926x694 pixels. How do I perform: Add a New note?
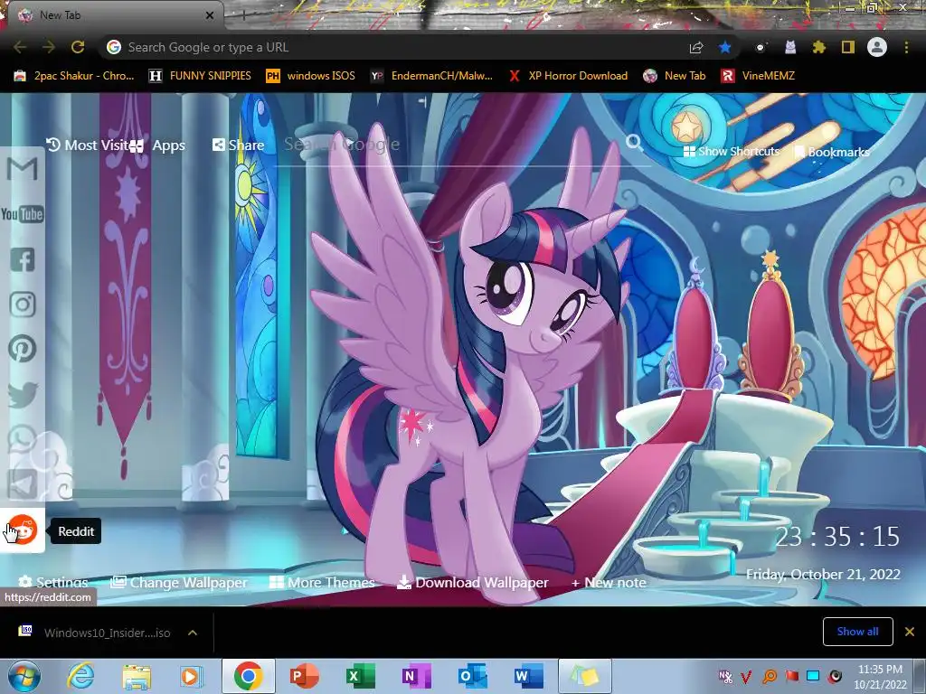tap(609, 583)
